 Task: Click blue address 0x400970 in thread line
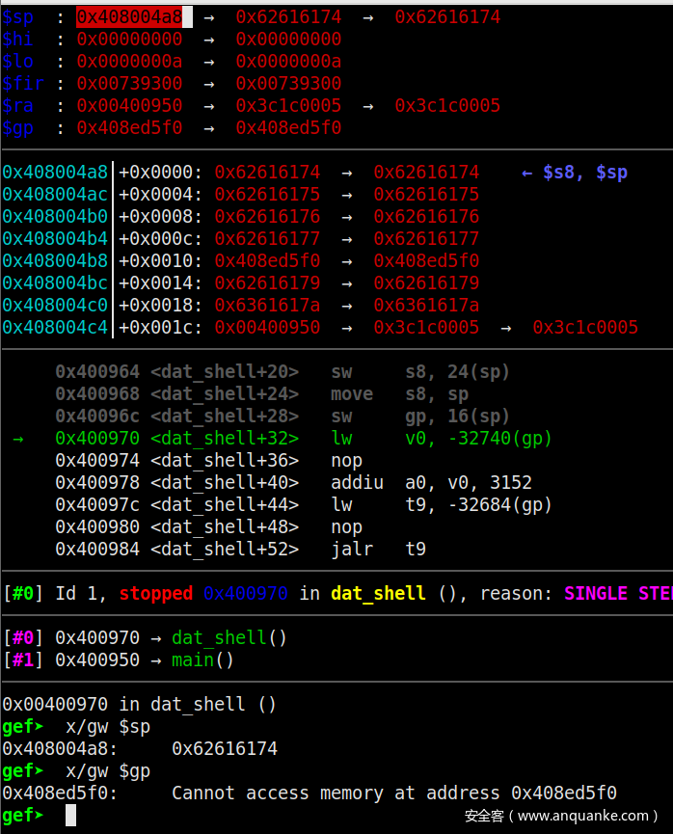pyautogui.click(x=246, y=594)
